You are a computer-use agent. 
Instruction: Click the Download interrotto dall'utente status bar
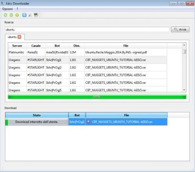(37, 122)
